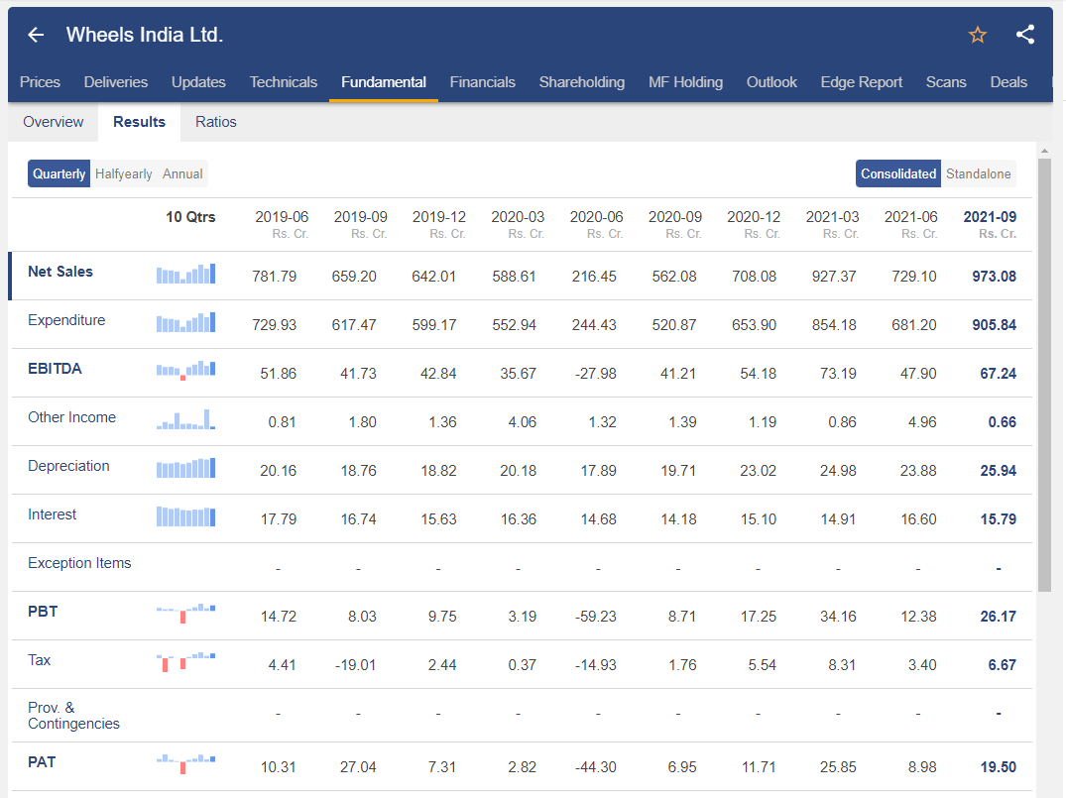Switch to Halfyearly results view
The width and height of the screenshot is (1066, 798).
(124, 174)
